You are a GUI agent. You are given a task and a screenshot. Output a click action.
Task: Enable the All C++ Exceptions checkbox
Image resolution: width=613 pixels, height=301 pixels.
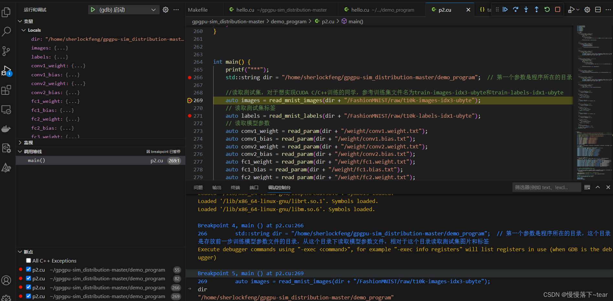tap(28, 261)
